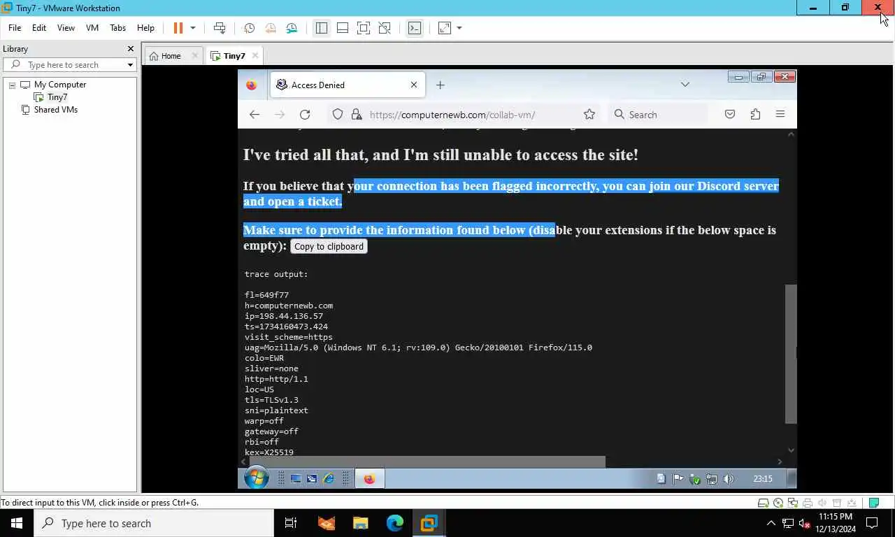Open the list all tabs chevron
The image size is (895, 537).
pos(685,85)
